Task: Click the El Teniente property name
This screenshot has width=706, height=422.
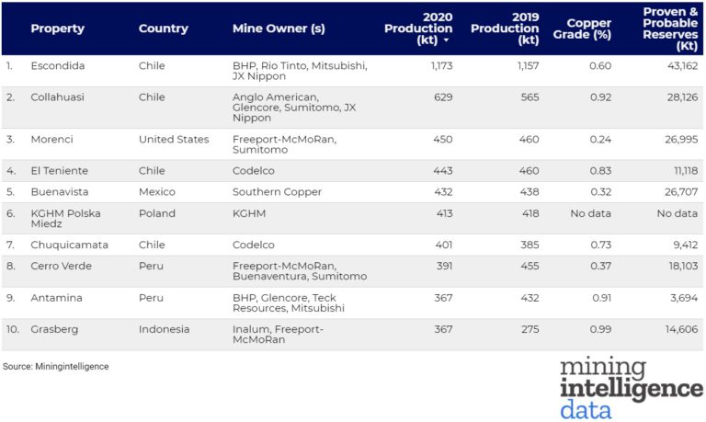Action: click(x=59, y=170)
